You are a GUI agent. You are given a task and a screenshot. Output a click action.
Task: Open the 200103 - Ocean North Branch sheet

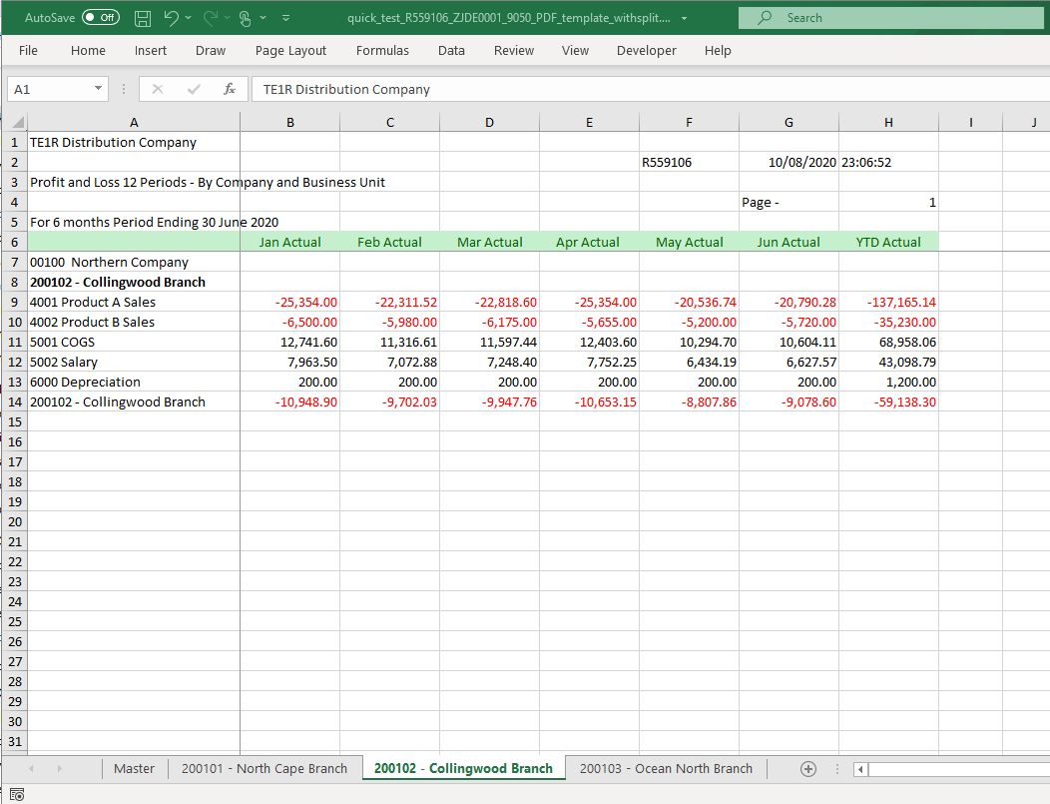point(666,768)
